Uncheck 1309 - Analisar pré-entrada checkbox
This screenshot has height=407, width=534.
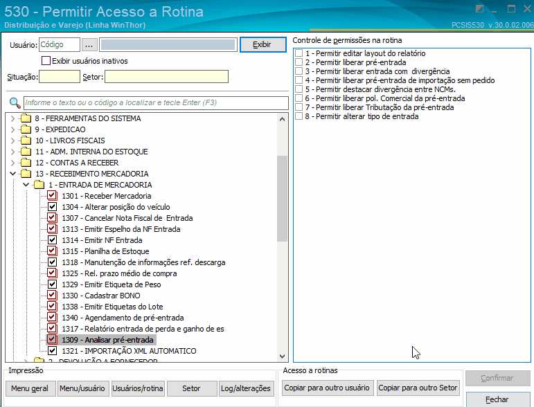52,340
